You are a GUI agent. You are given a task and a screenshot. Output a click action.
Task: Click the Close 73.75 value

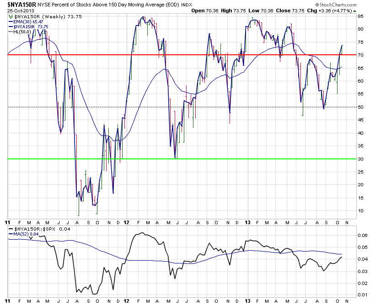[290, 11]
